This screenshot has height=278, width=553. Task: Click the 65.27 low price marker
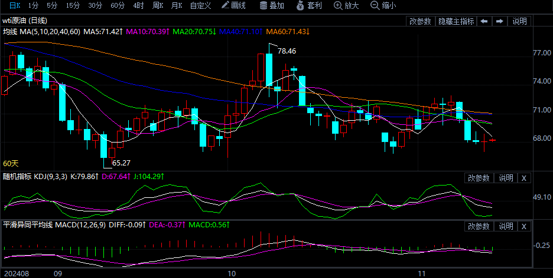coord(121,163)
